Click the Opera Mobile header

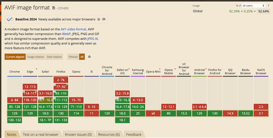click(169, 71)
